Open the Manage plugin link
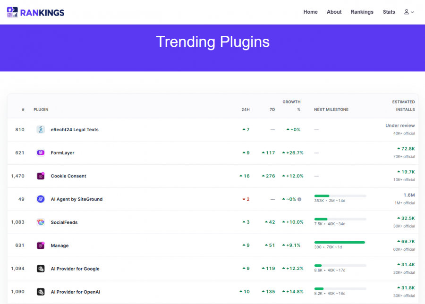This screenshot has height=304, width=425. 59,246
